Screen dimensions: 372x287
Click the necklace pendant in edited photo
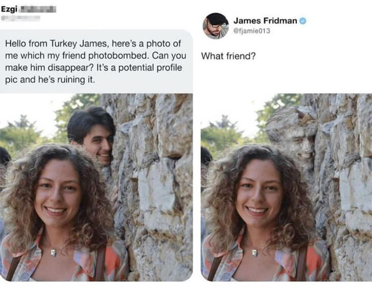(254, 252)
